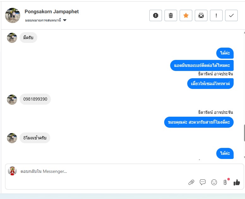Open saved replies with the speech bubble icon
Image resolution: width=245 pixels, height=199 pixels.
pos(203,182)
